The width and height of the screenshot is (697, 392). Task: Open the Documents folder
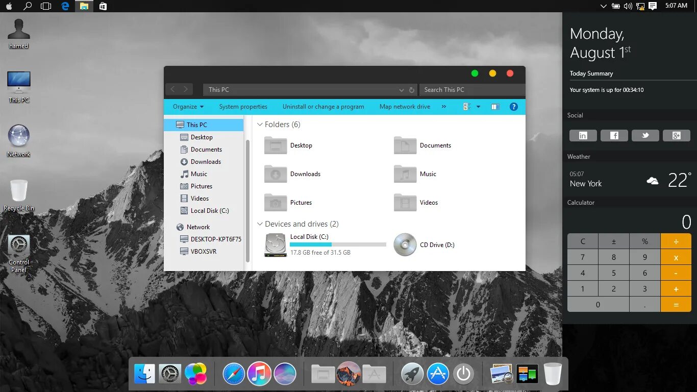pos(422,145)
